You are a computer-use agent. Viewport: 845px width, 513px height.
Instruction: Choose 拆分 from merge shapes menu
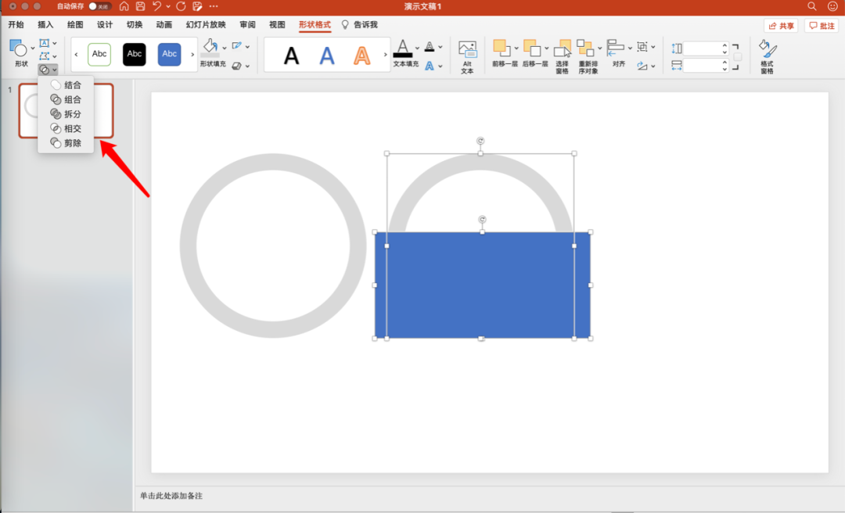click(x=66, y=113)
